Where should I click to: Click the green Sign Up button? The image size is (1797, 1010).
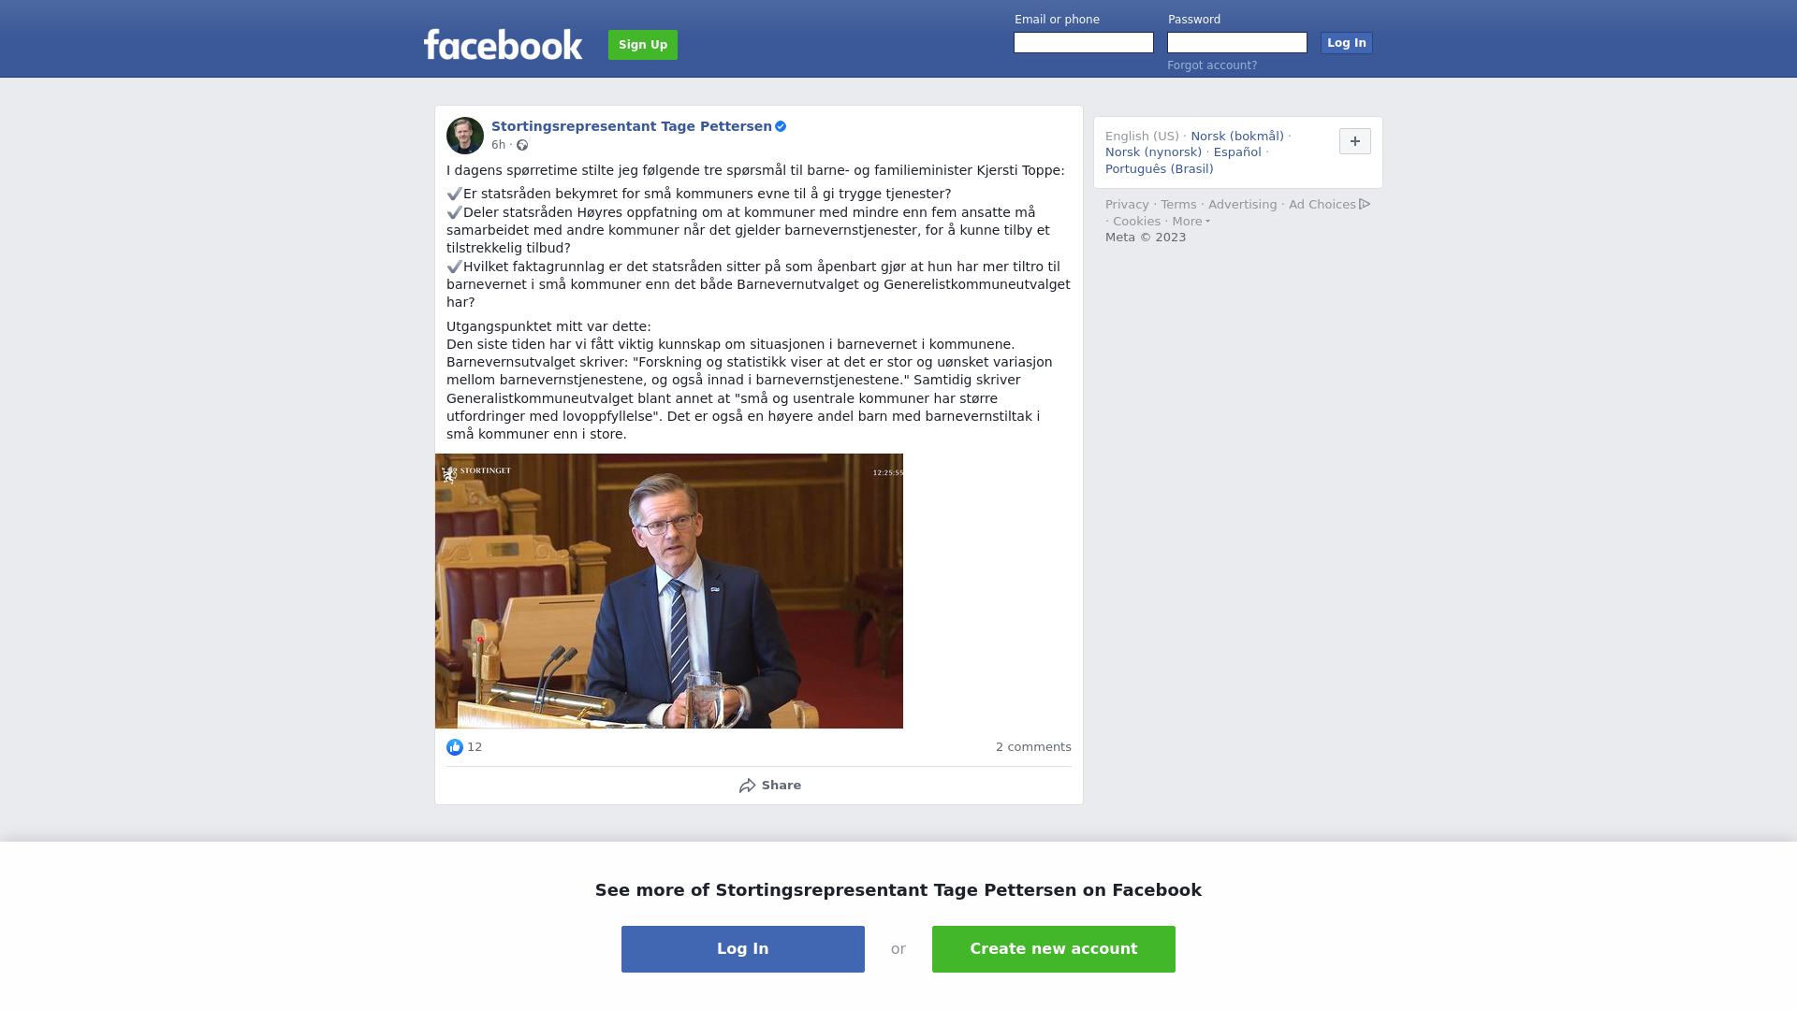(x=643, y=45)
